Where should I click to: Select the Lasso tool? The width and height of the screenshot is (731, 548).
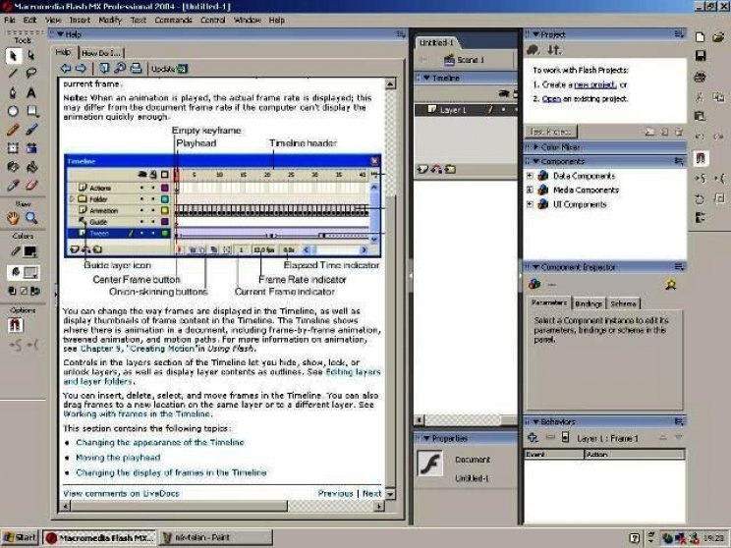(31, 74)
